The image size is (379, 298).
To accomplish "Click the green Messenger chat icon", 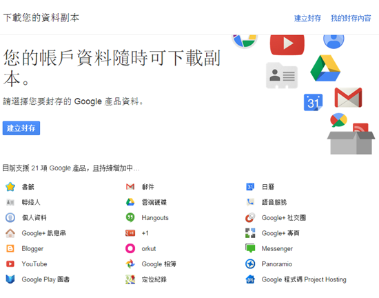I will click(250, 248).
